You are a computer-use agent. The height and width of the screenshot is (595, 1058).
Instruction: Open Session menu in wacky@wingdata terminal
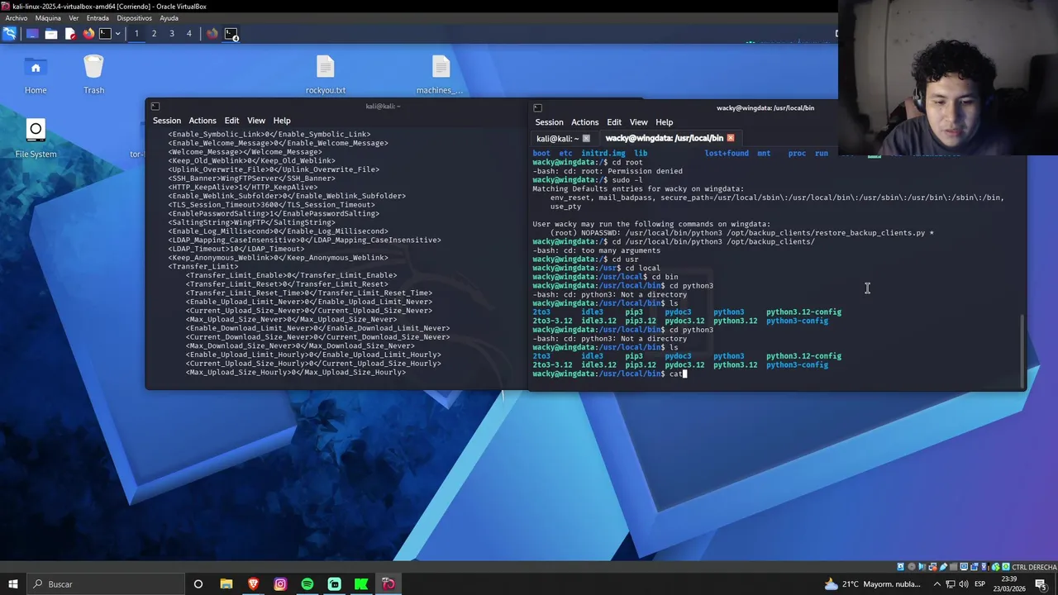point(549,122)
